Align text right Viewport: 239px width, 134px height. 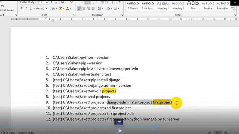pyautogui.click(x=88, y=9)
